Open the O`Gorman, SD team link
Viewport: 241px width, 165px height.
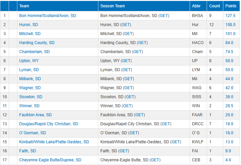click(x=33, y=133)
